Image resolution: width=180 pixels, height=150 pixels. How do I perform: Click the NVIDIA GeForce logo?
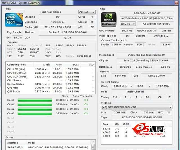[109, 19]
